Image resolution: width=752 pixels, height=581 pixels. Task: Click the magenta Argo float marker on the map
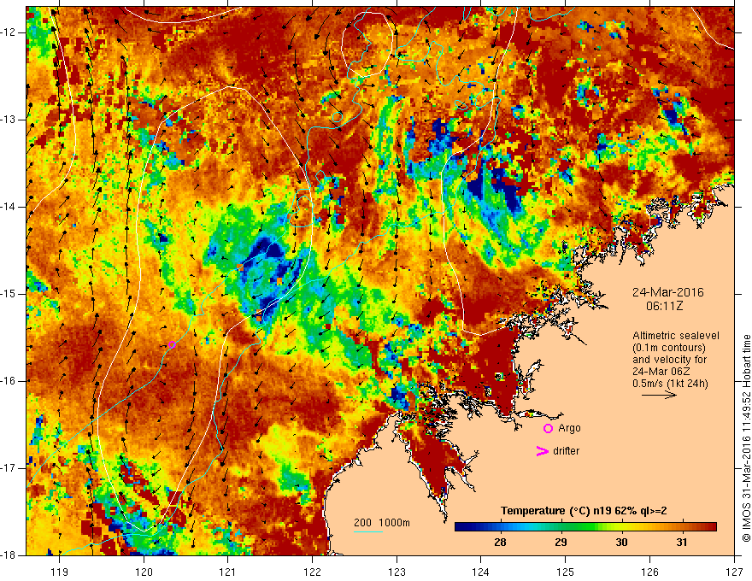point(172,344)
